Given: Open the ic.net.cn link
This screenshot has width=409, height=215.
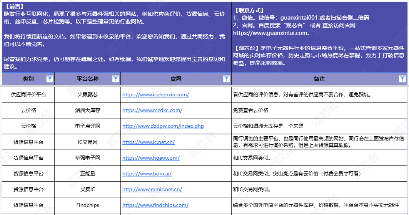Looking at the screenshot, I should tap(149, 142).
